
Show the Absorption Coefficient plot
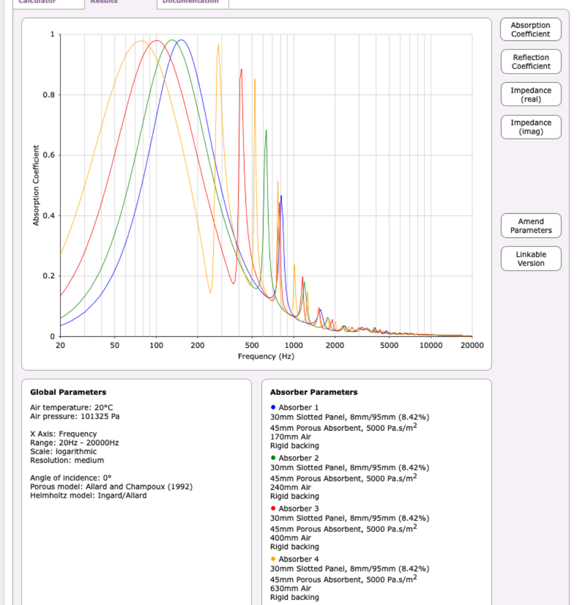click(x=530, y=30)
